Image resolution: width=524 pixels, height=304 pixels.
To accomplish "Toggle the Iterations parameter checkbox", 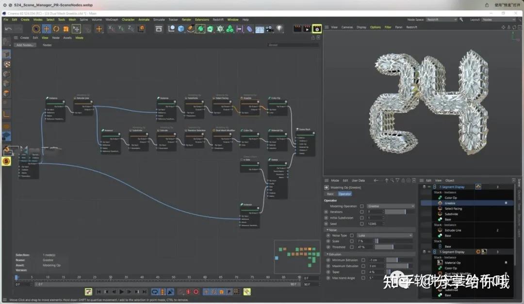I will tap(361, 212).
